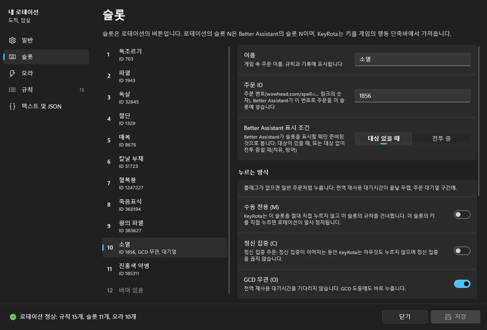
Task: Select slot 9 왕의 파멸
Action: click(x=165, y=226)
